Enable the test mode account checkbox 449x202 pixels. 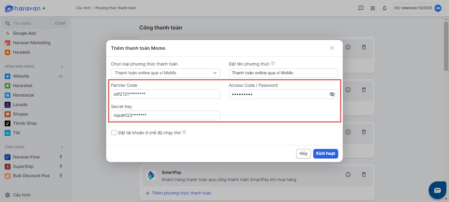(x=114, y=133)
